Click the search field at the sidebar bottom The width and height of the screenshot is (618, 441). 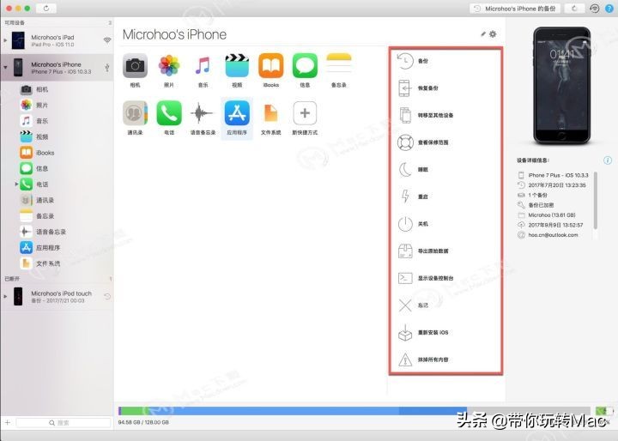coord(63,422)
